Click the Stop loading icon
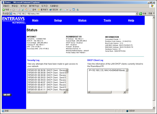157x114 pixels. click(x=19, y=10)
